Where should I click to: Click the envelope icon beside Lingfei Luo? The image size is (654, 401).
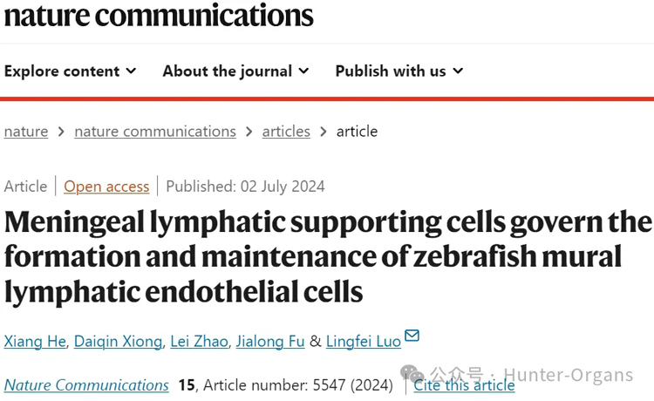[412, 336]
